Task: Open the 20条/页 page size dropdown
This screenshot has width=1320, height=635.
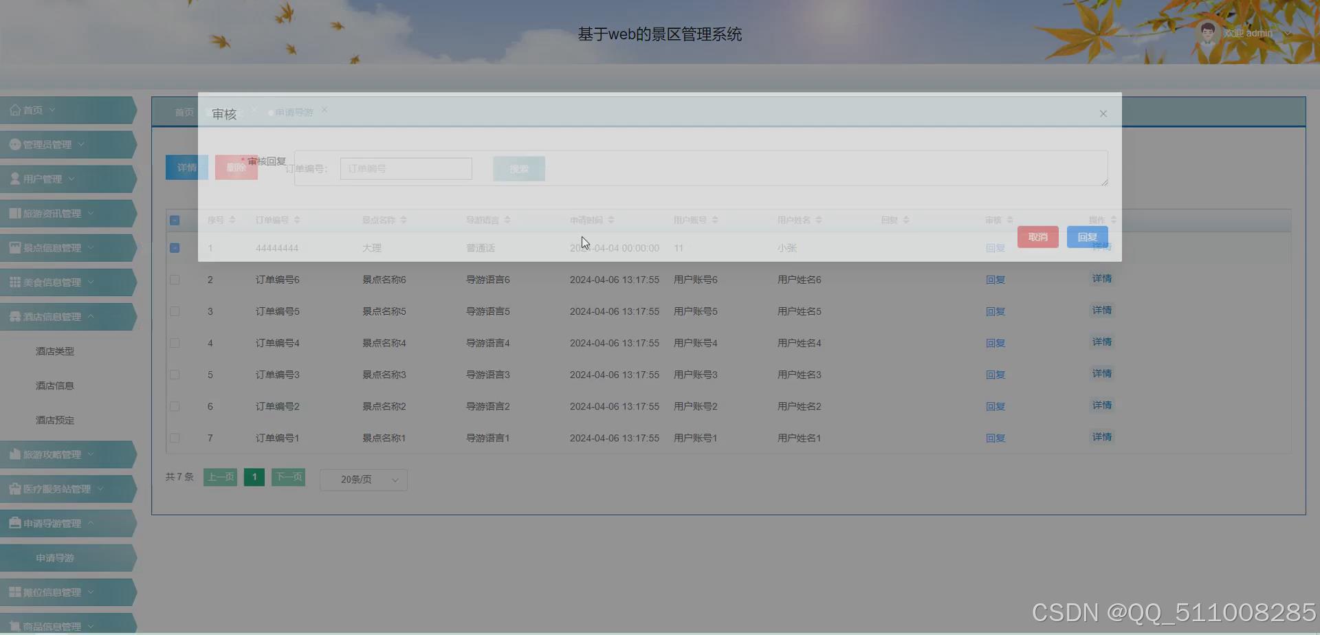Action: [363, 480]
